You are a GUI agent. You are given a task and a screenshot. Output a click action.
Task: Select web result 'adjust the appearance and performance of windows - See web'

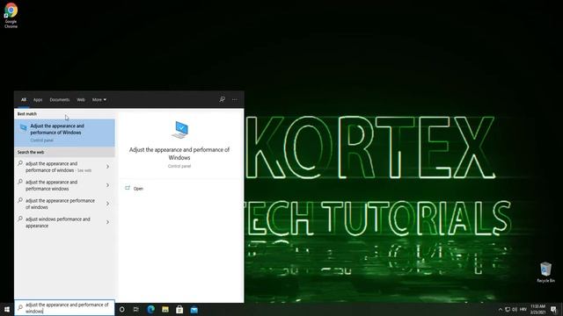pyautogui.click(x=64, y=167)
